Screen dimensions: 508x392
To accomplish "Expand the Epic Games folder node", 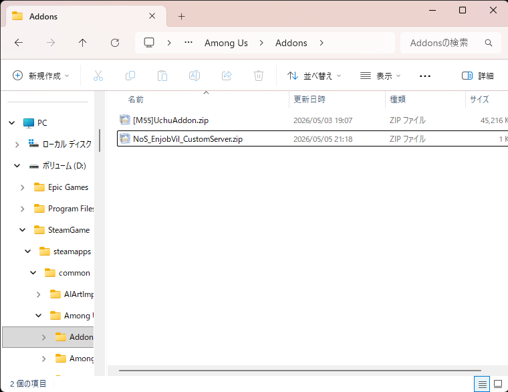I will point(22,187).
